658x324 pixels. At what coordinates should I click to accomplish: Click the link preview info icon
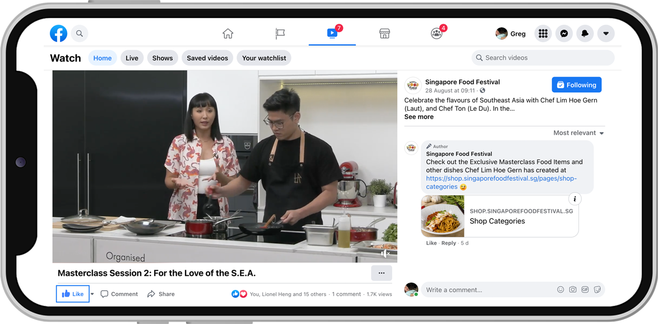(575, 199)
